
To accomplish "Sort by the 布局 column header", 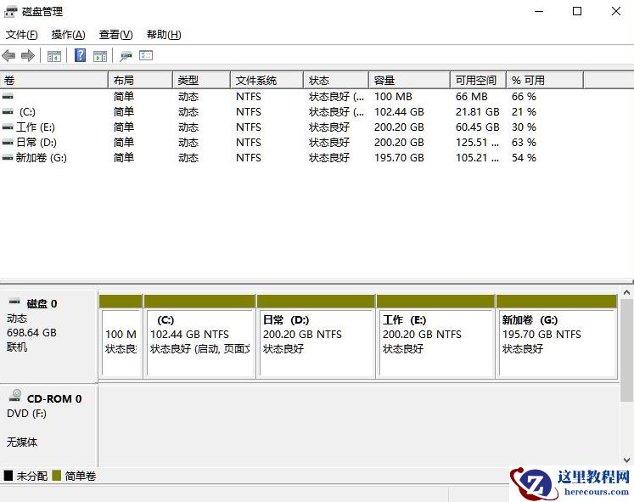I will point(141,80).
